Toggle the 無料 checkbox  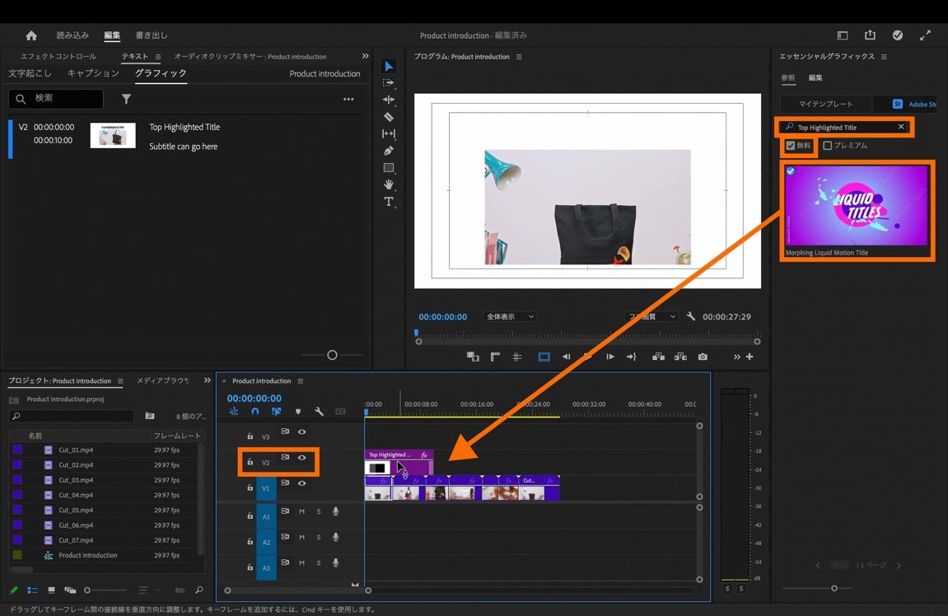tap(791, 146)
